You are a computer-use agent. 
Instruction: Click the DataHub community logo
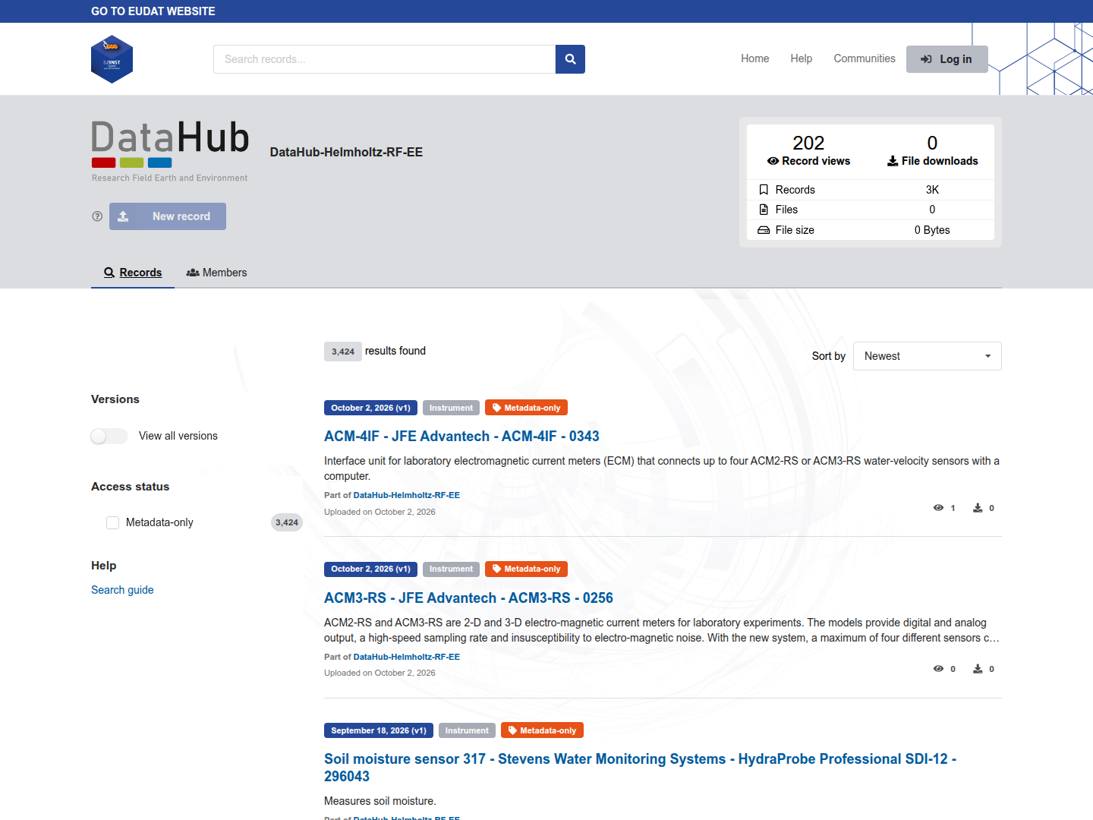coord(171,152)
